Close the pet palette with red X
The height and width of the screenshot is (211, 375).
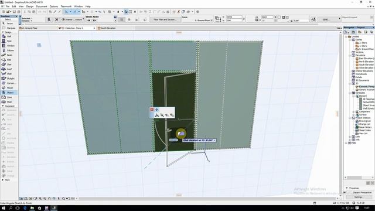(152, 110)
